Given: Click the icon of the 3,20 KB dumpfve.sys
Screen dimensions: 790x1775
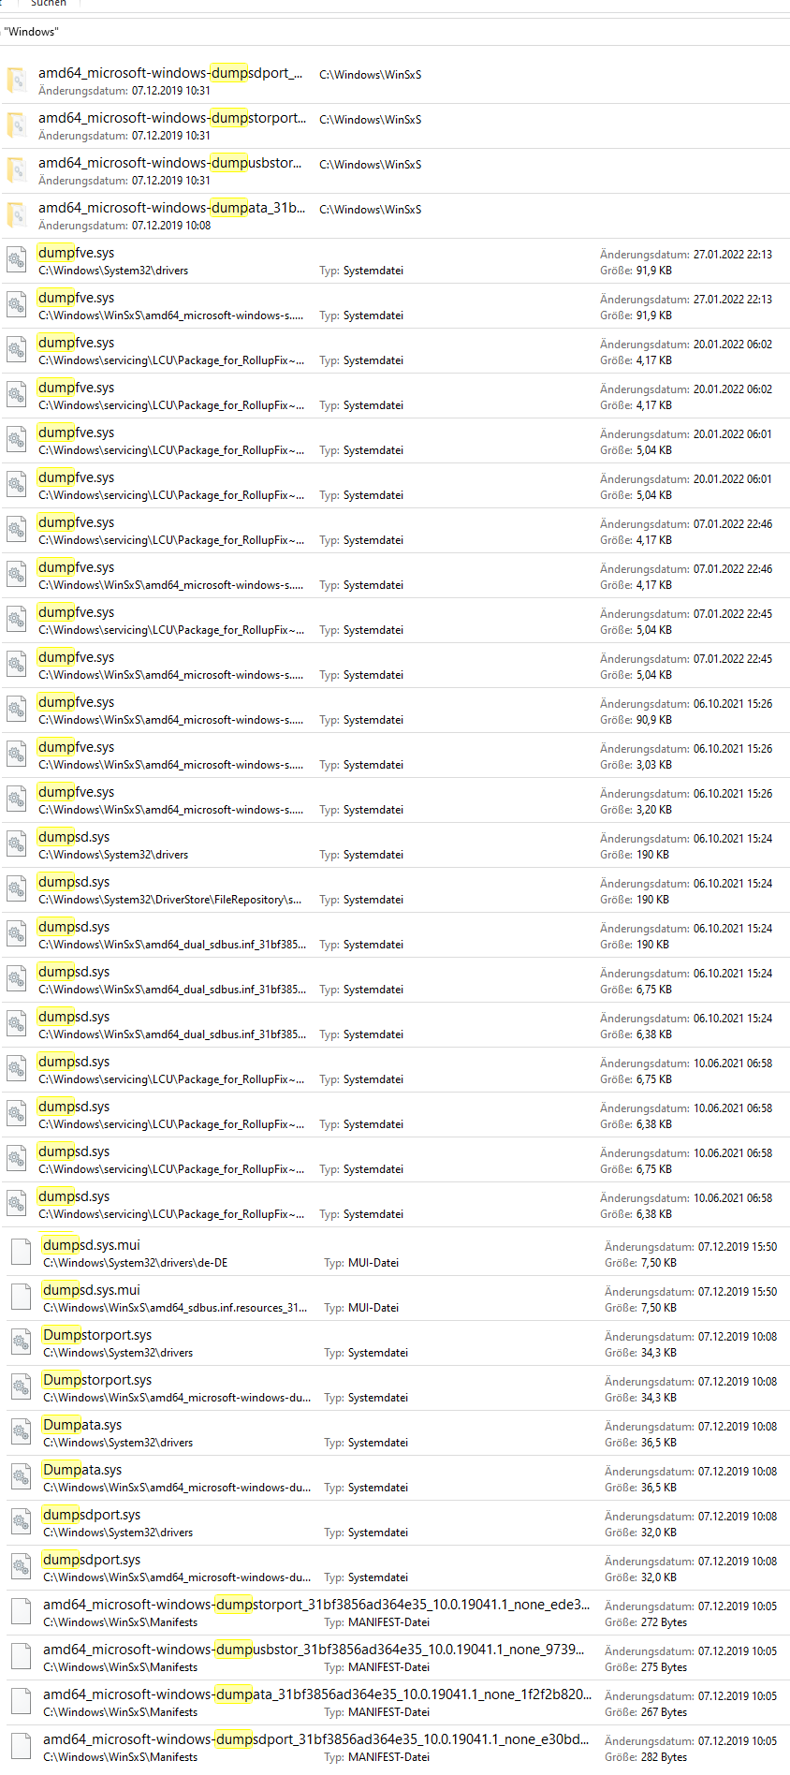Looking at the screenshot, I should tap(17, 800).
